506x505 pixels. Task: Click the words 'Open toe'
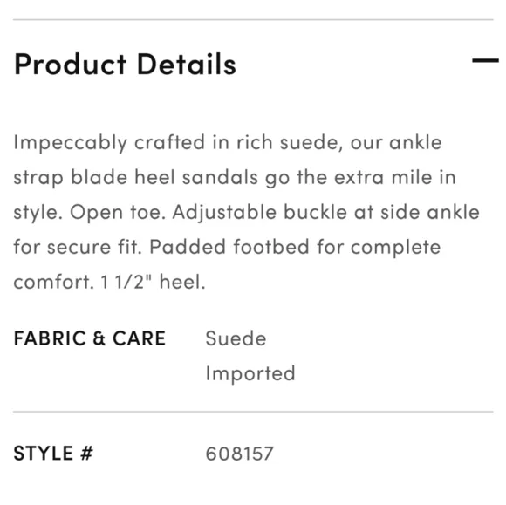point(118,213)
